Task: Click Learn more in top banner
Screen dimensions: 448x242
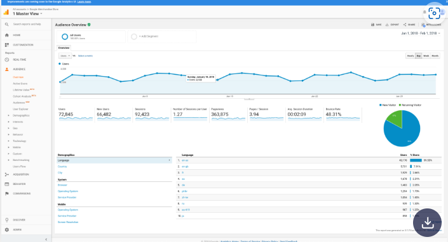Action: [85, 2]
